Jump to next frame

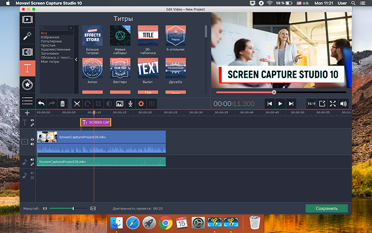point(291,104)
